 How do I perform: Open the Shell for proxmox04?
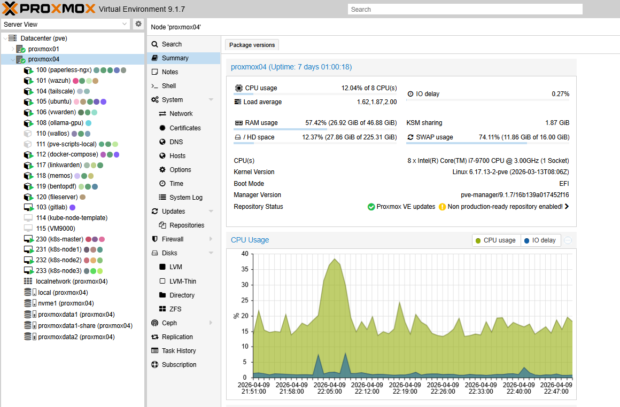pos(166,85)
